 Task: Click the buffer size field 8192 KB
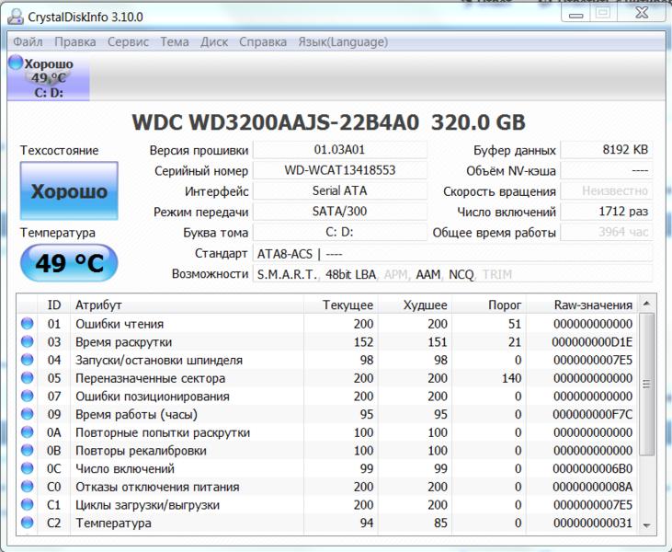point(607,150)
